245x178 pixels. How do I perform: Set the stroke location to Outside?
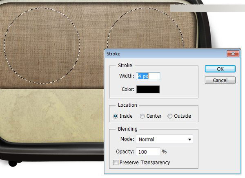point(170,116)
